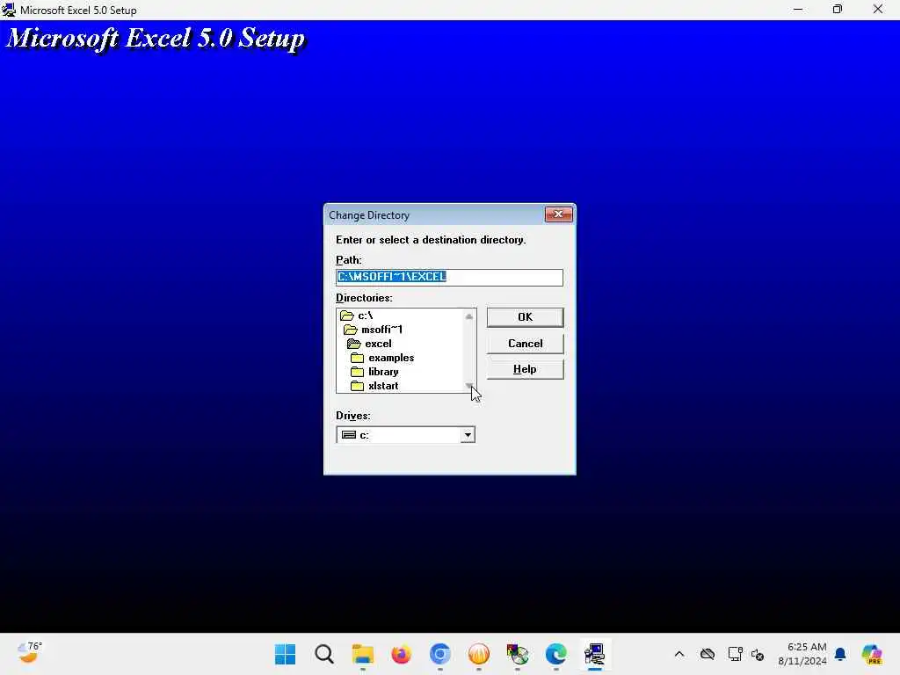900x675 pixels.
Task: Confirm directory with OK button
Action: pyautogui.click(x=525, y=316)
